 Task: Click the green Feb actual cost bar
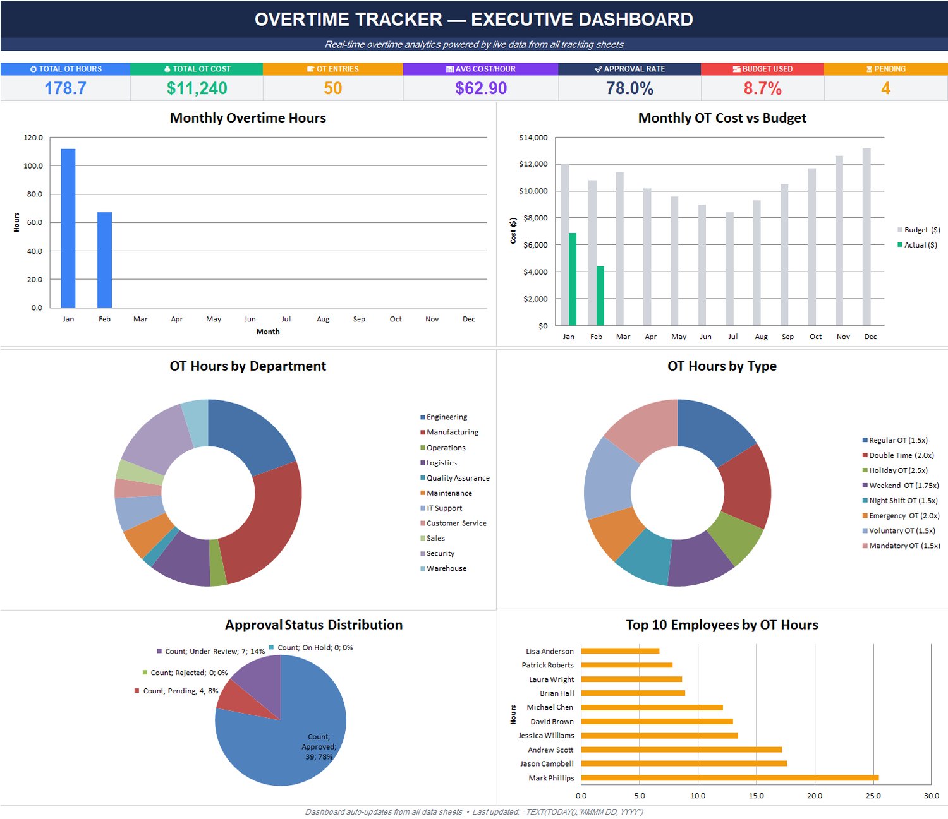(x=600, y=296)
